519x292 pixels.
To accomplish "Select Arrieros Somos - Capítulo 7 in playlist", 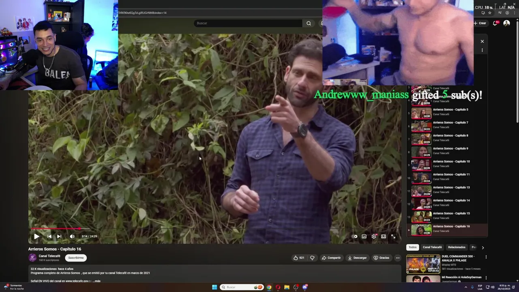I will click(448, 126).
